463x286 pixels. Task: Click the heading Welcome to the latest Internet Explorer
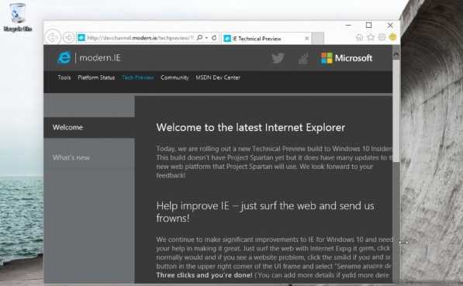pos(251,128)
